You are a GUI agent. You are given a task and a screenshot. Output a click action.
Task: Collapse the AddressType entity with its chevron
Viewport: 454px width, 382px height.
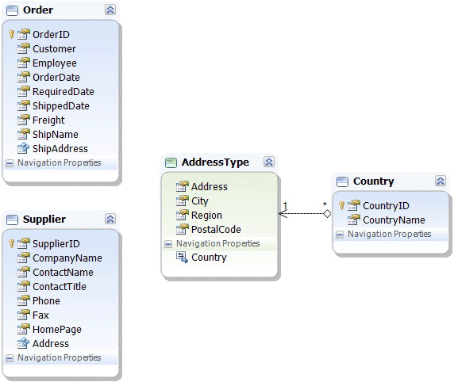click(269, 162)
